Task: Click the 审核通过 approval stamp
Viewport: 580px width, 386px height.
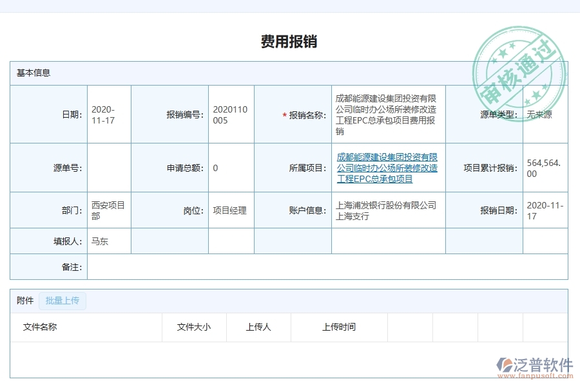Action: point(519,64)
